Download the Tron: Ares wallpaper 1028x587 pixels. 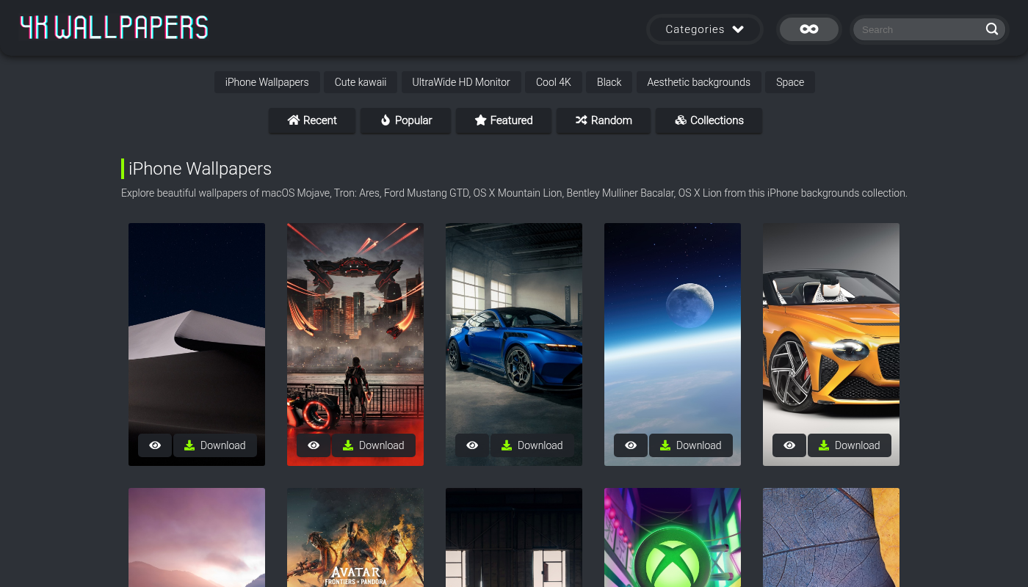[x=374, y=445]
